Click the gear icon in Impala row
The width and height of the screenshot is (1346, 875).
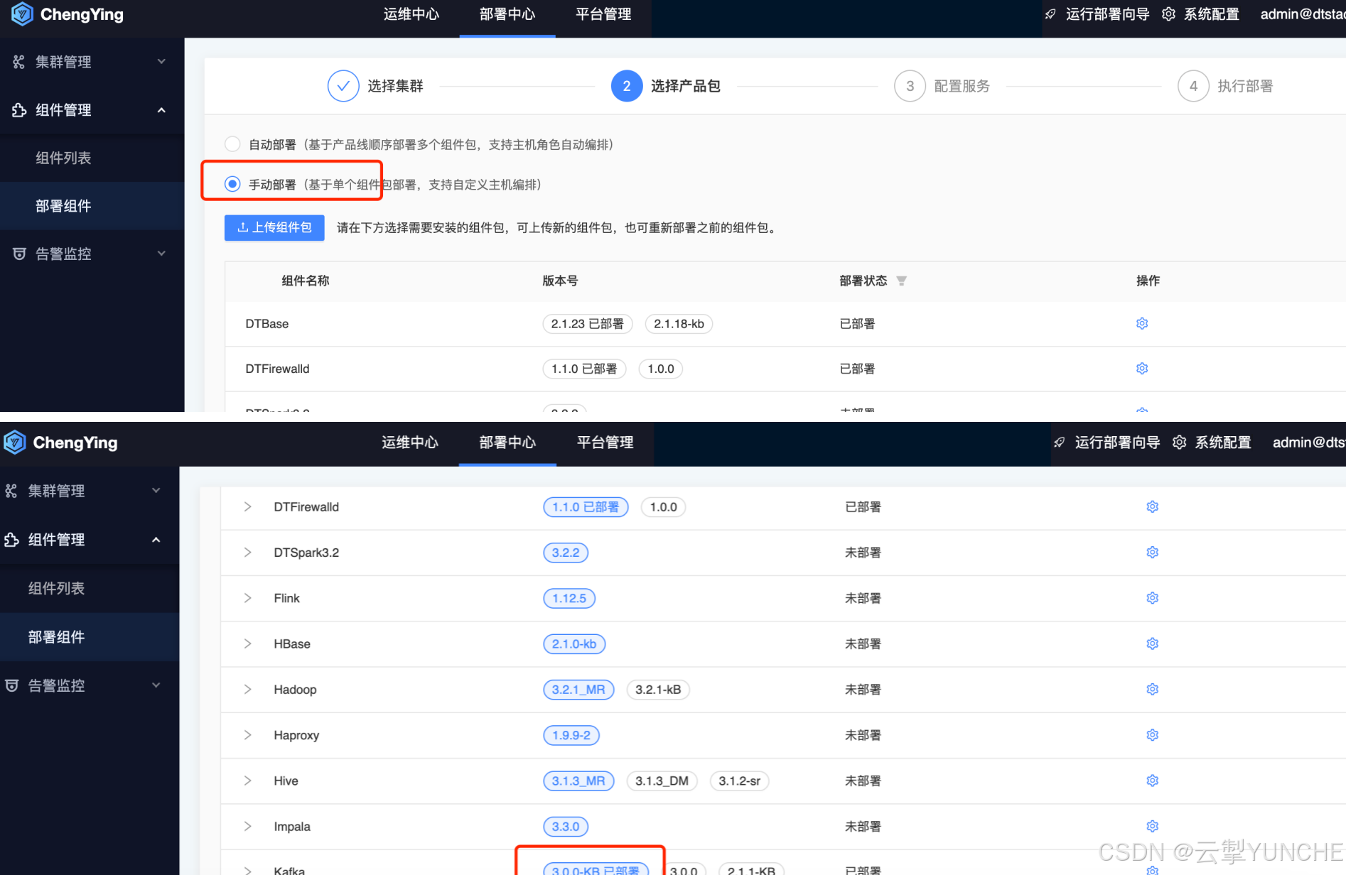pyautogui.click(x=1152, y=826)
